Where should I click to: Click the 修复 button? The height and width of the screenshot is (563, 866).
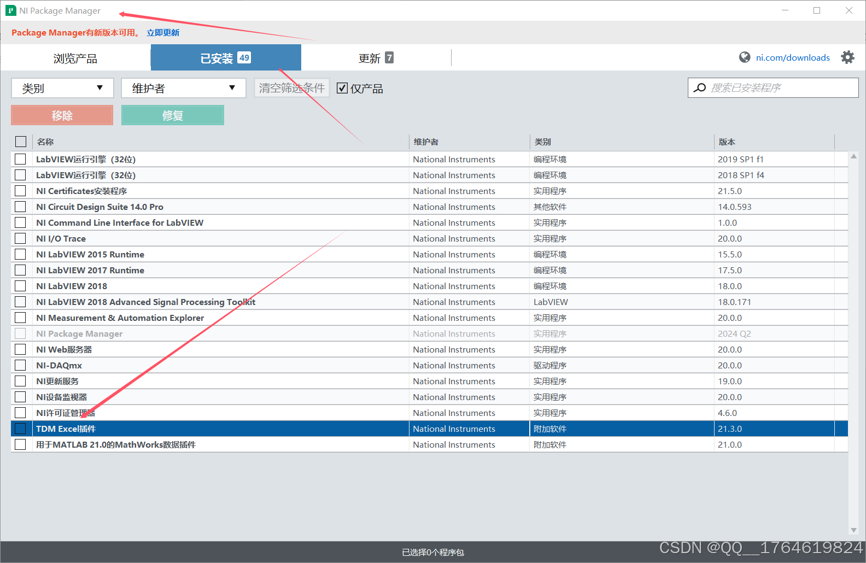173,115
